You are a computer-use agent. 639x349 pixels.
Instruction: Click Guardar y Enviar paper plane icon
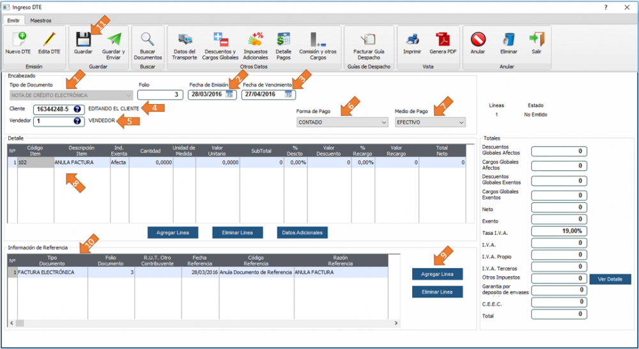pos(114,40)
